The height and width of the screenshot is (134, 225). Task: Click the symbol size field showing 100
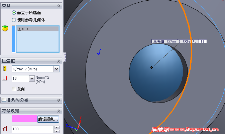point(33,129)
